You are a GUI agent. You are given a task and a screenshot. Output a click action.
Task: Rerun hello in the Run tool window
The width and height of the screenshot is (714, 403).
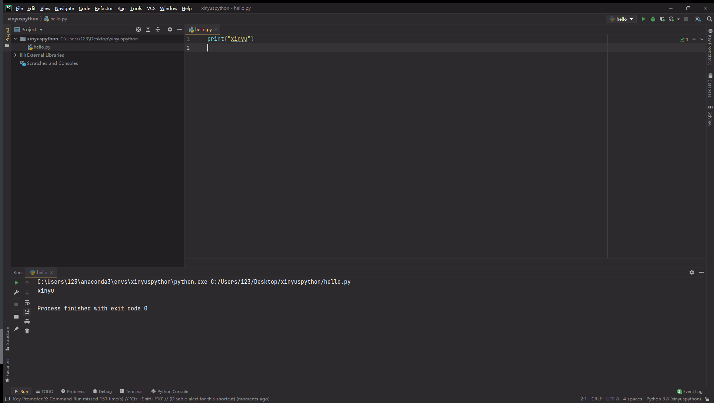pyautogui.click(x=16, y=283)
